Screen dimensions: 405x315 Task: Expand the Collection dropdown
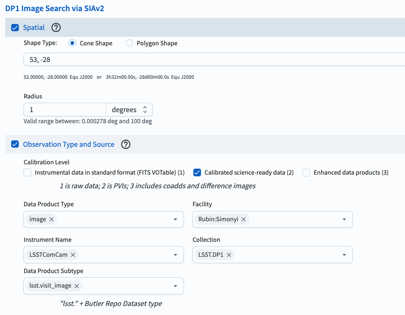coord(344,255)
